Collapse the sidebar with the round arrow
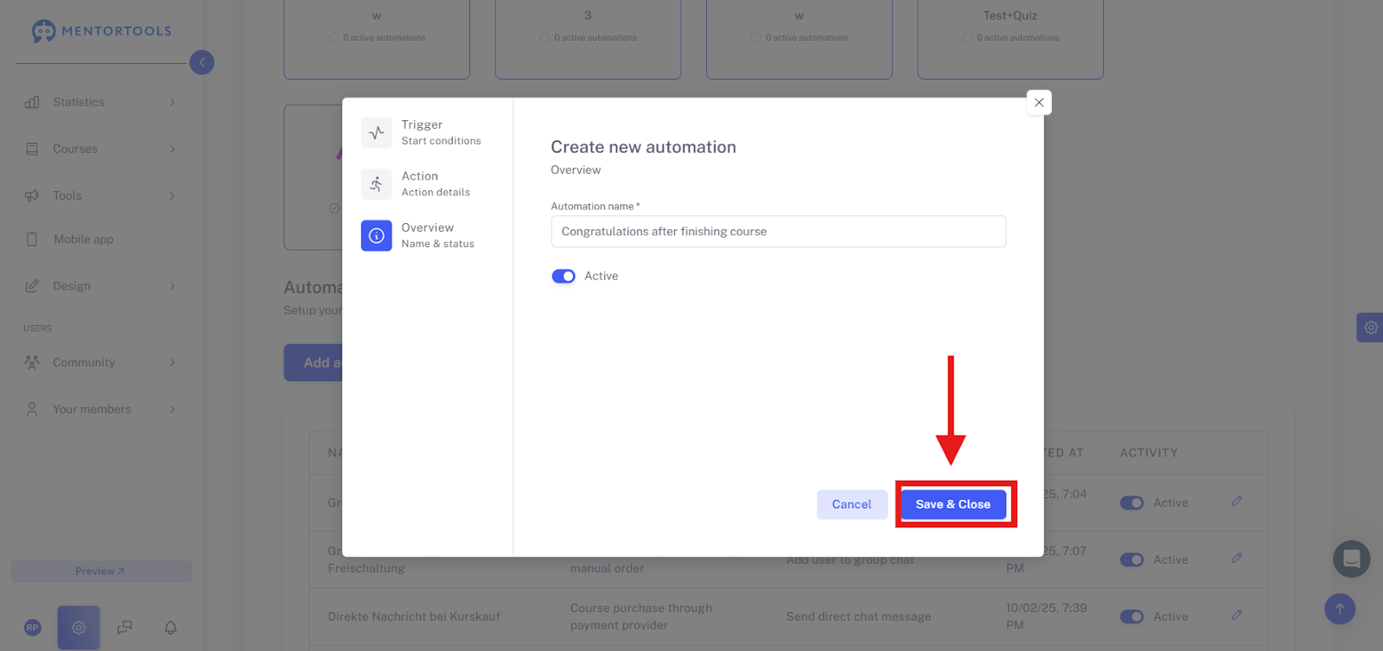 201,62
